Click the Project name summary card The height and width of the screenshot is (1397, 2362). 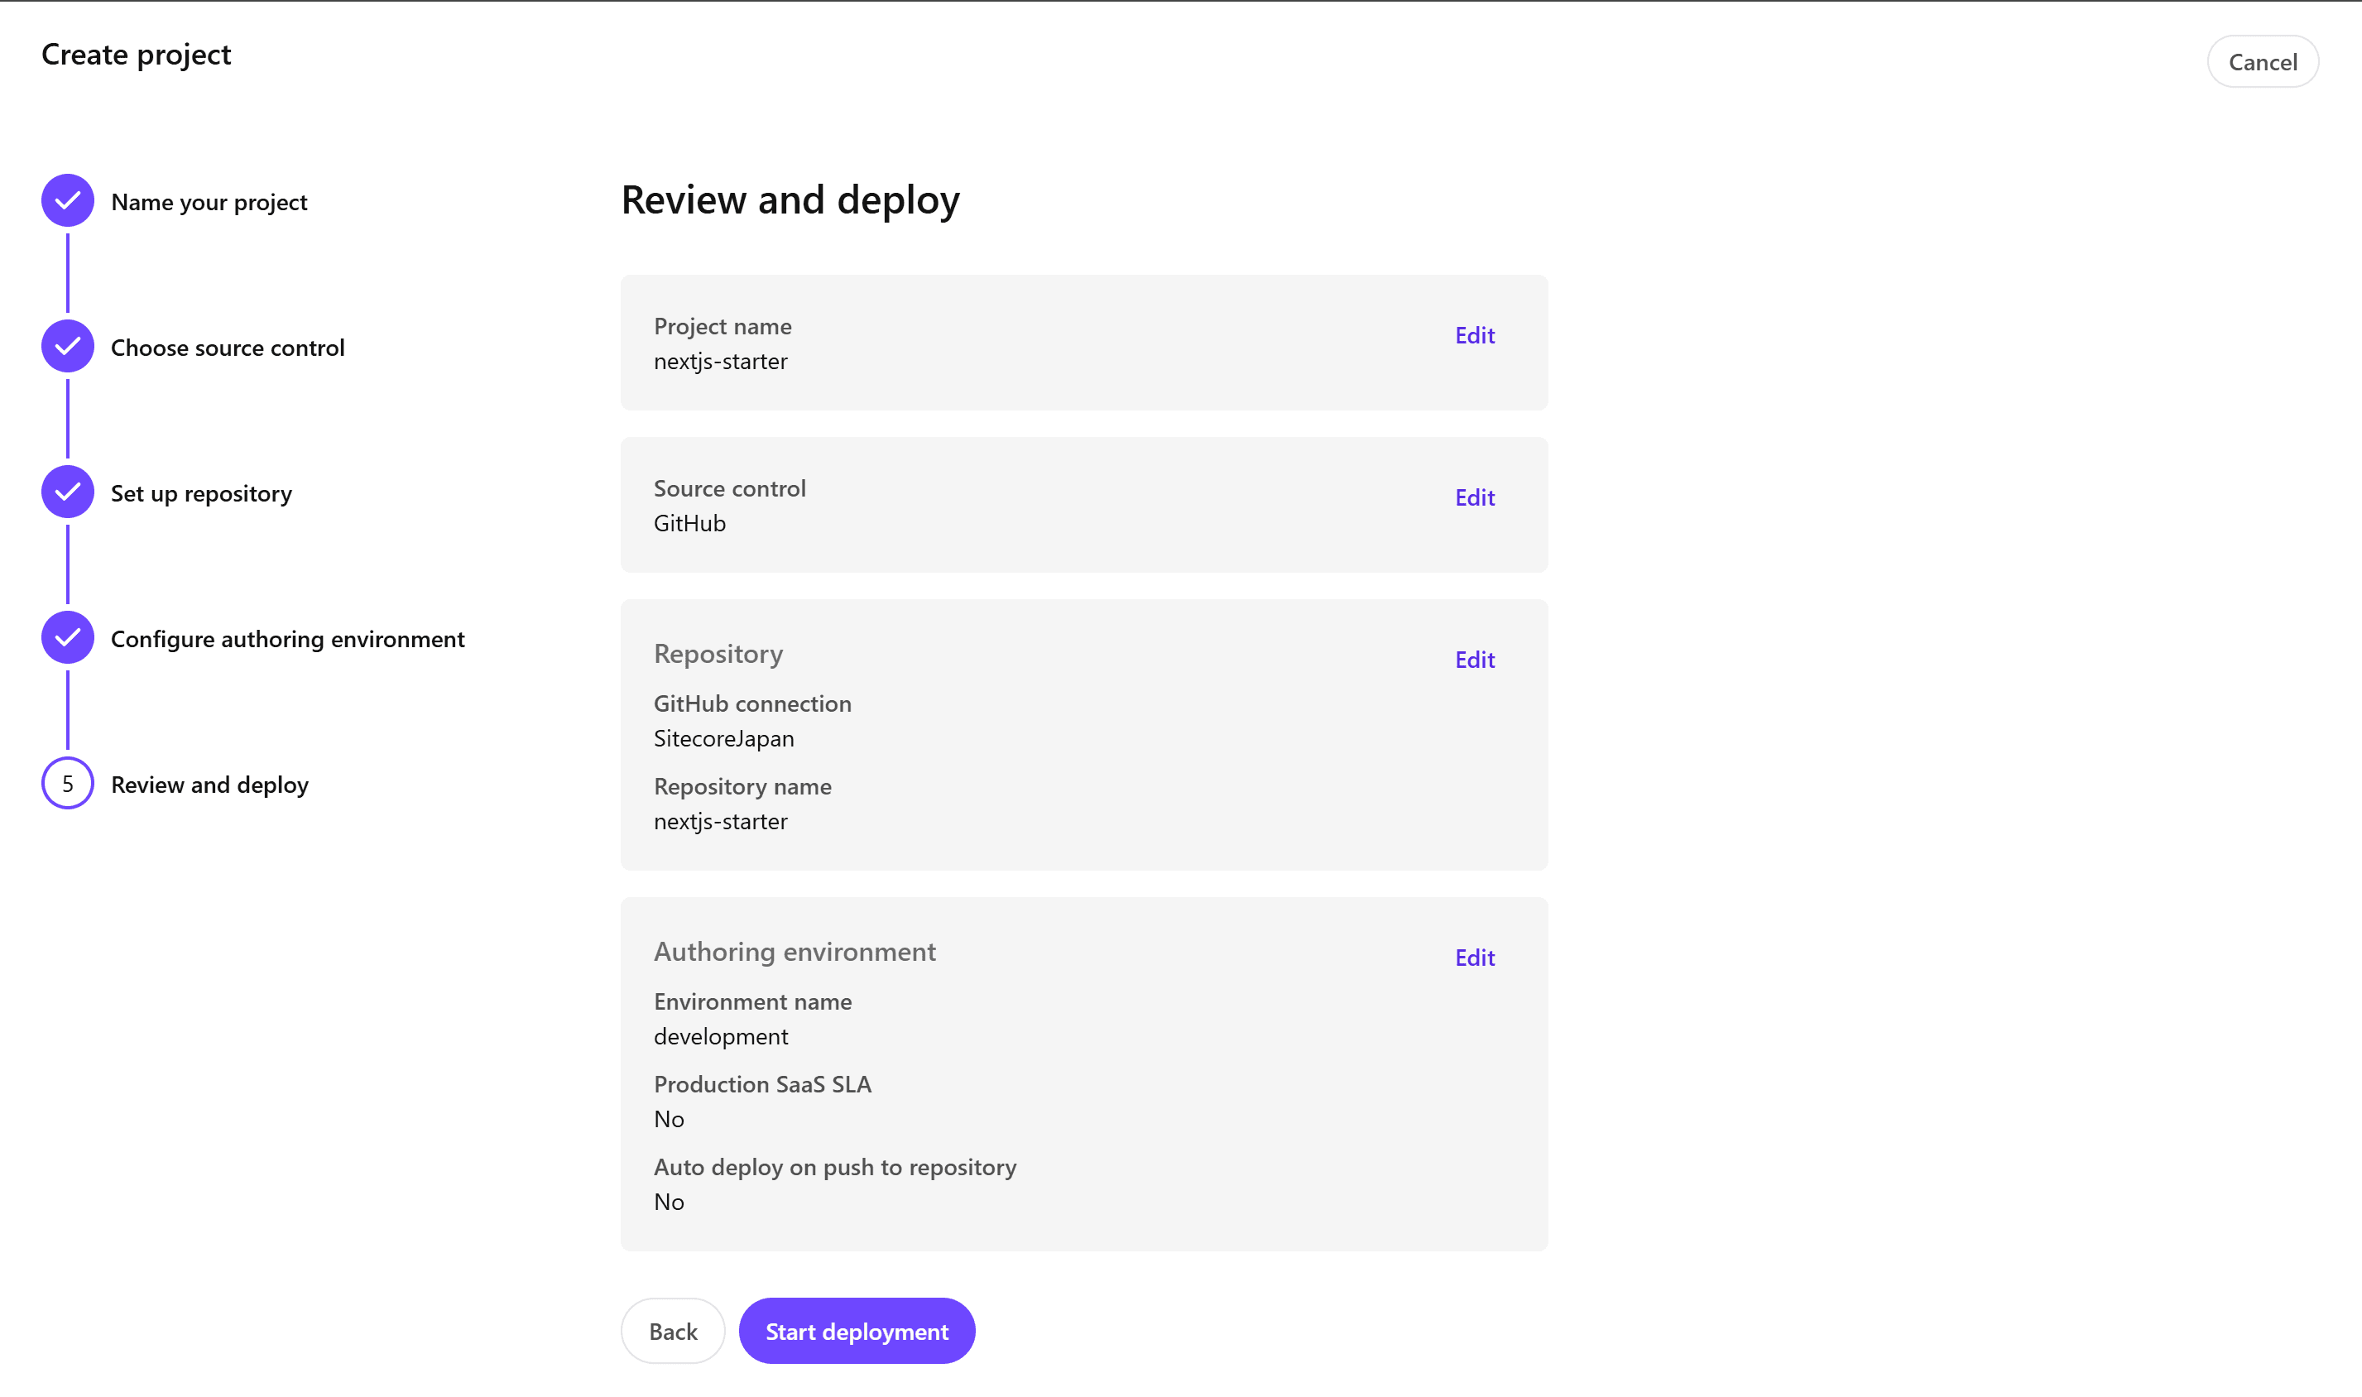1035,343
